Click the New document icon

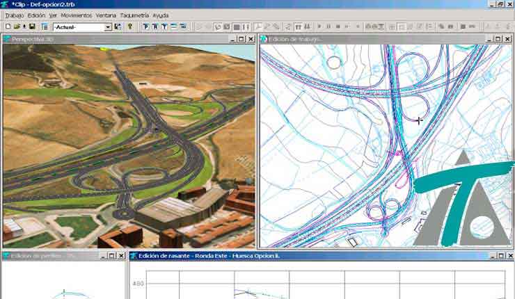pos(8,26)
